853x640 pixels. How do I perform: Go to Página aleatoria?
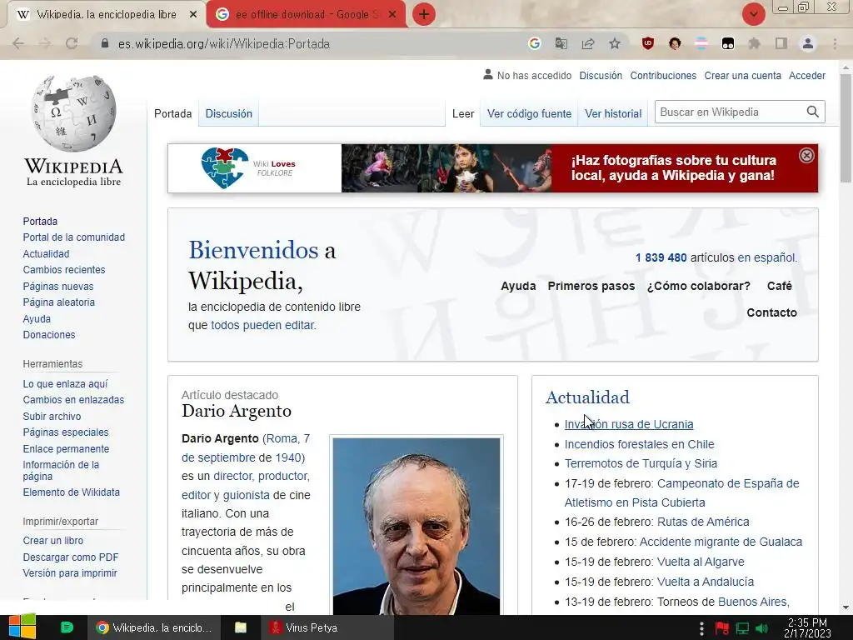[59, 302]
